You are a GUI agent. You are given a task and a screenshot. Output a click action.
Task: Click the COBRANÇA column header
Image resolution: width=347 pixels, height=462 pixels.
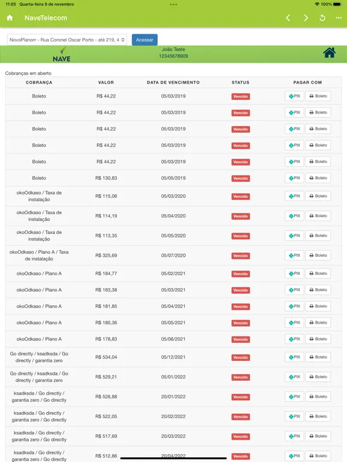tap(39, 82)
